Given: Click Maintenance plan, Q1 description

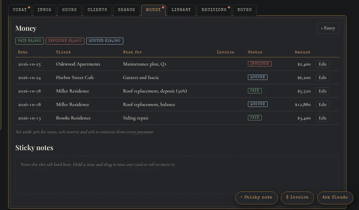Looking at the screenshot, I should click(x=145, y=64).
